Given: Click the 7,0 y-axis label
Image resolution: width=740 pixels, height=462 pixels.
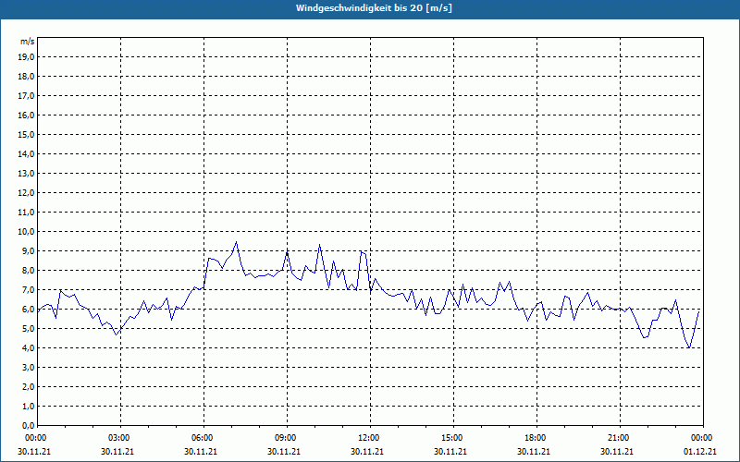Looking at the screenshot, I should click(28, 289).
